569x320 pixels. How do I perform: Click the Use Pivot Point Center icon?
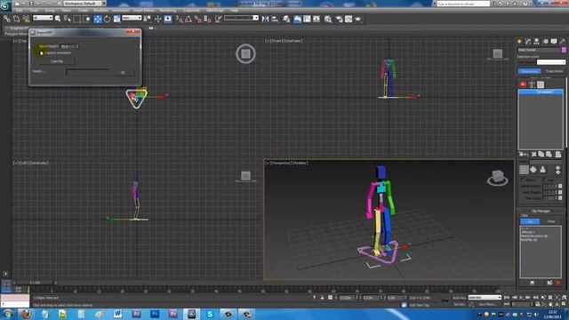148,19
